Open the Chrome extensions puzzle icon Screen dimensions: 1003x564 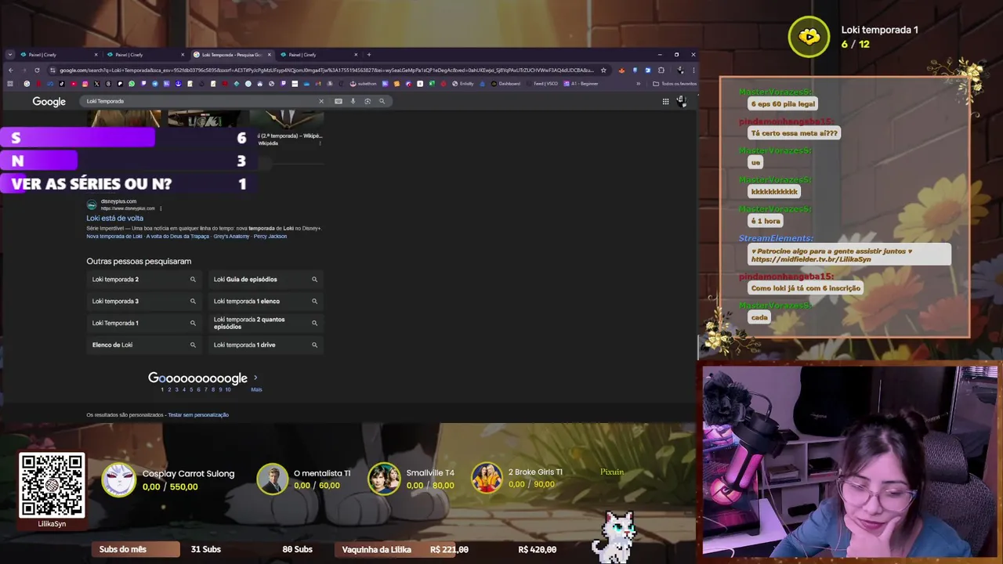tap(661, 70)
